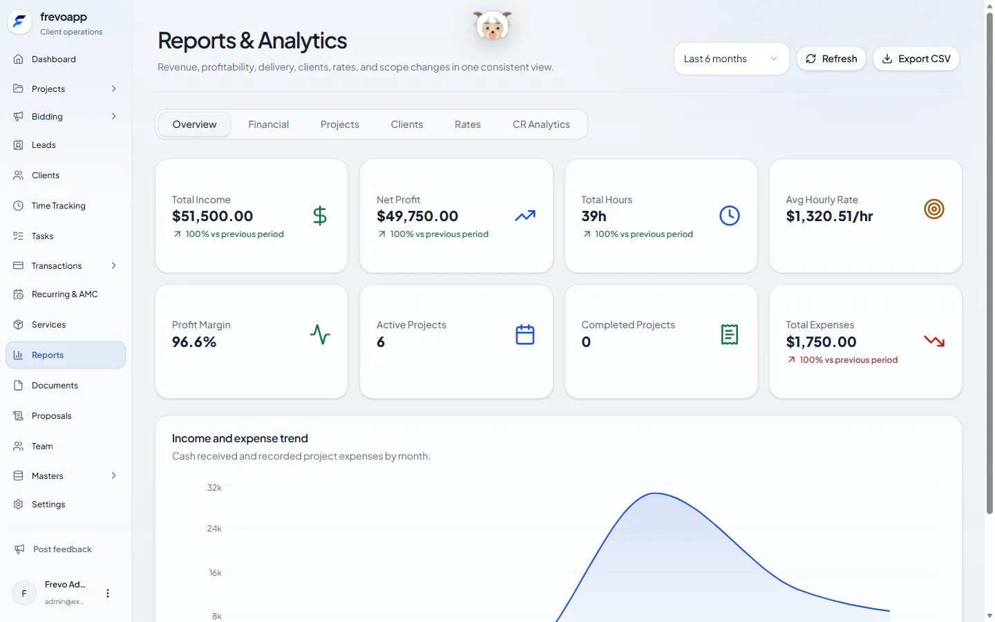The image size is (995, 622).
Task: Switch to the Projects report tab
Action: point(340,124)
